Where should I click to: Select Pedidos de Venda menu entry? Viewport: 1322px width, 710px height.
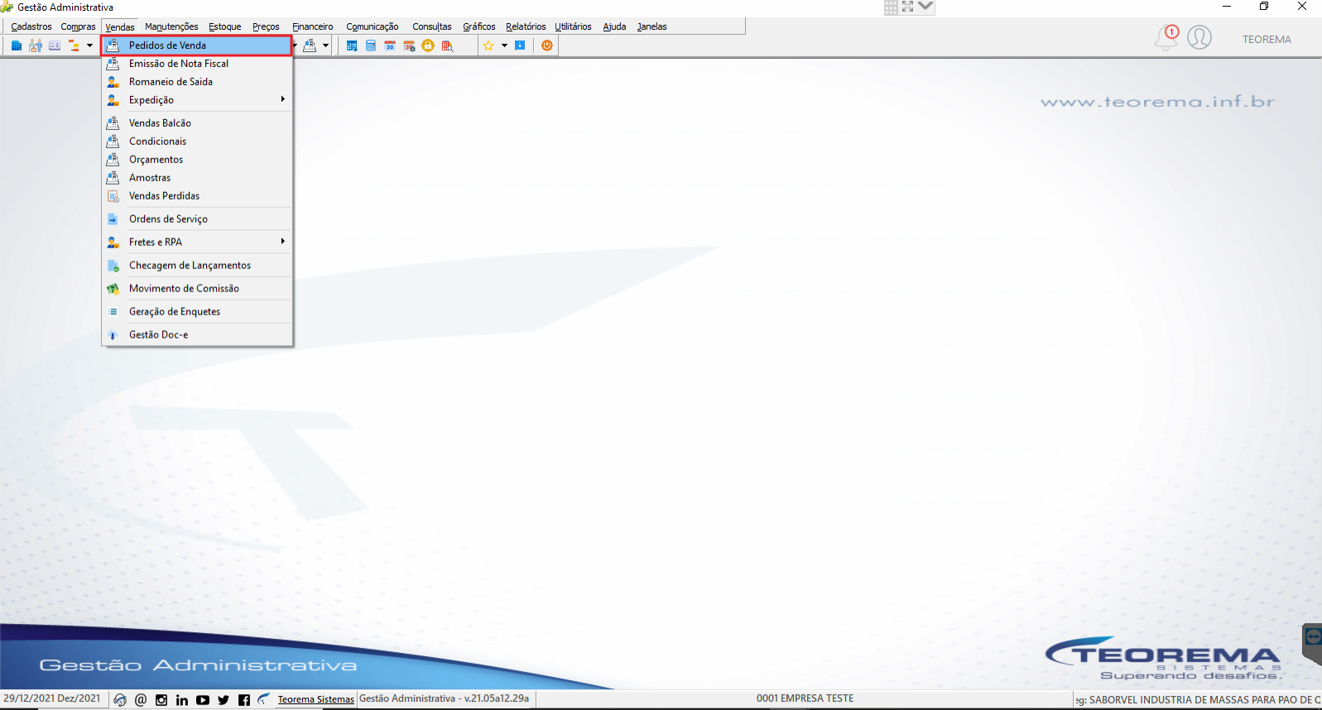pyautogui.click(x=197, y=46)
